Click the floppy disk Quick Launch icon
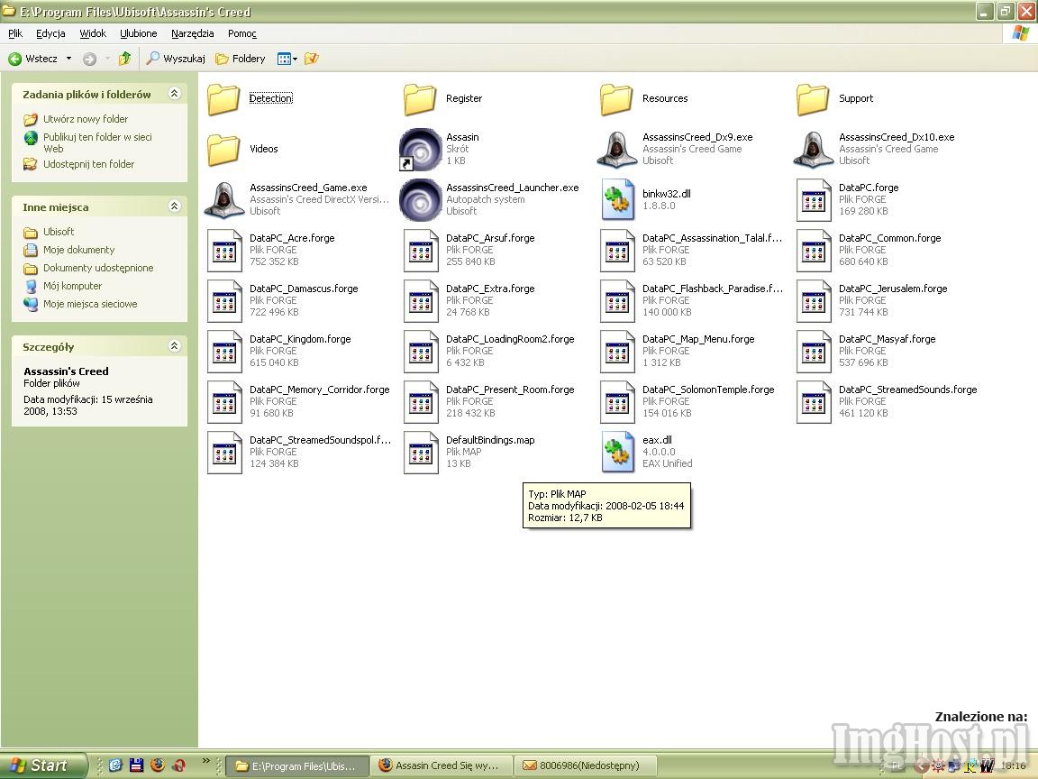This screenshot has height=779, width=1038. click(136, 765)
